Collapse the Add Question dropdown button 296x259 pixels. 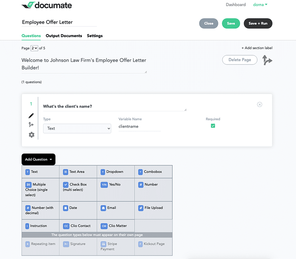coord(38,159)
